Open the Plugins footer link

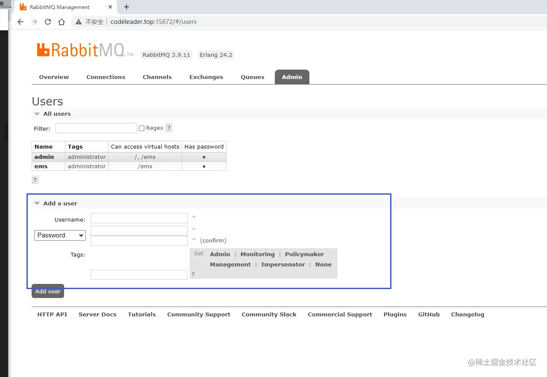395,315
